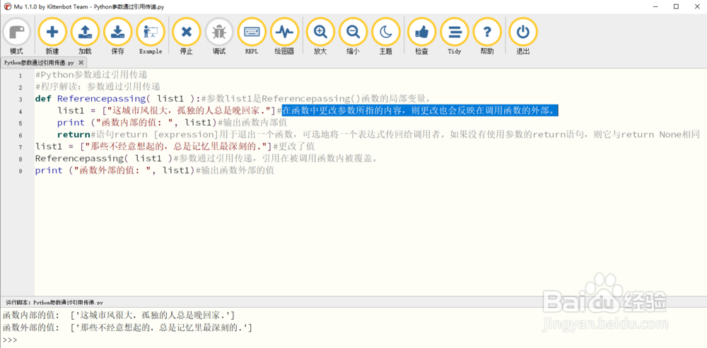This screenshot has height=348, width=707.
Task: Maximize the Mu window
Action: (676, 6)
